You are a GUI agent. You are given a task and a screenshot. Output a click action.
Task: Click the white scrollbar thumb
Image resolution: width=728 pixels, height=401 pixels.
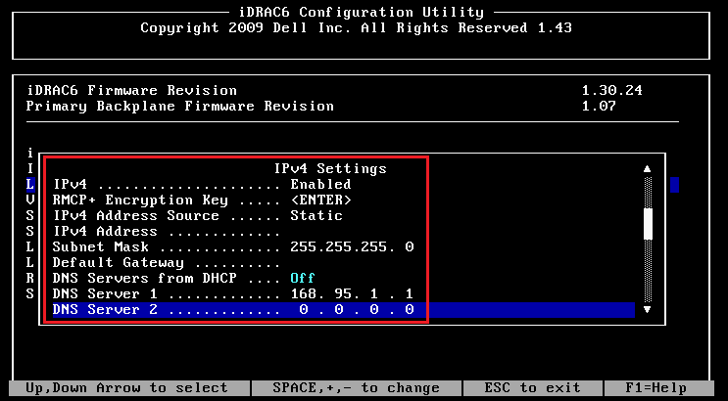coord(648,224)
